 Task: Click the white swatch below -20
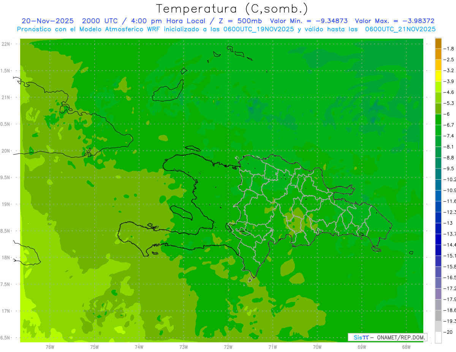[438, 338]
